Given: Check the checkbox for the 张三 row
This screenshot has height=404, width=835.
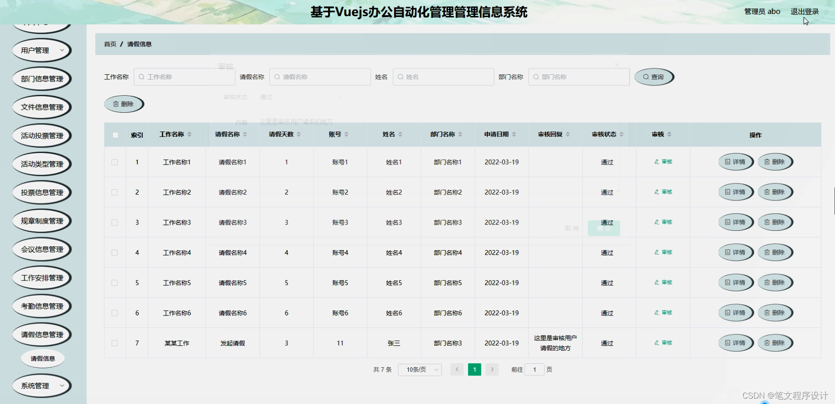Looking at the screenshot, I should [115, 343].
